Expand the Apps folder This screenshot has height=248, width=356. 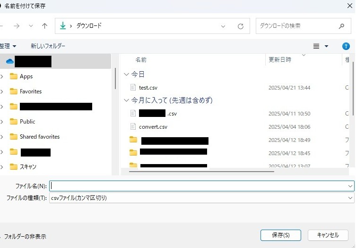pos(2,76)
